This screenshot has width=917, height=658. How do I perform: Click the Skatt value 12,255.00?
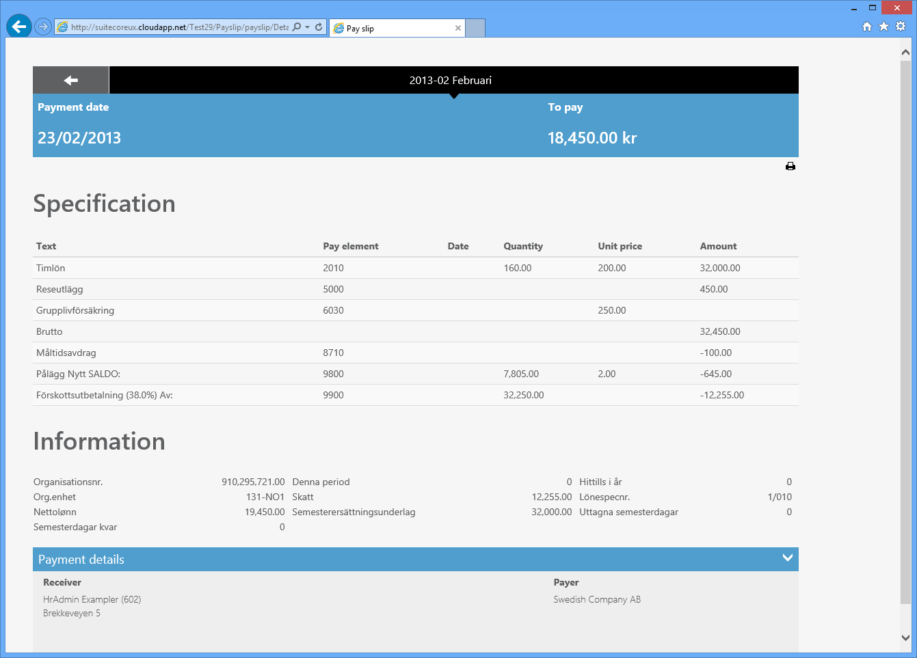[552, 497]
